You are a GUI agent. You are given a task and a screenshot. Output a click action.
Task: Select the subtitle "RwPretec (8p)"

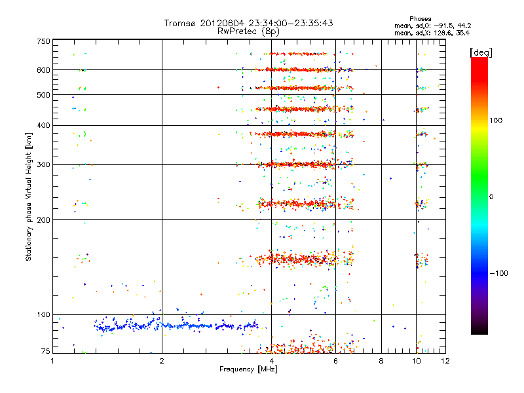(248, 31)
